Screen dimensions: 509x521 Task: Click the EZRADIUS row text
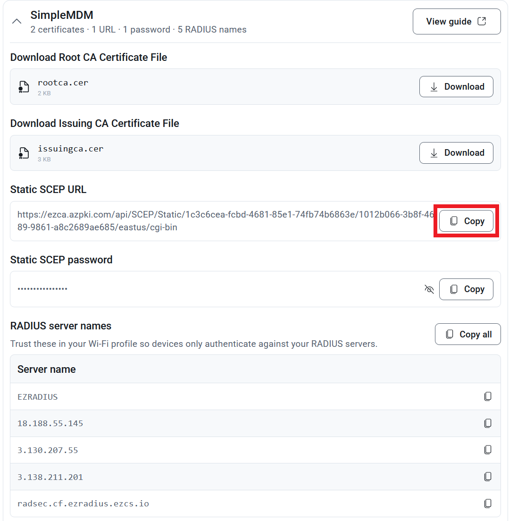[38, 397]
